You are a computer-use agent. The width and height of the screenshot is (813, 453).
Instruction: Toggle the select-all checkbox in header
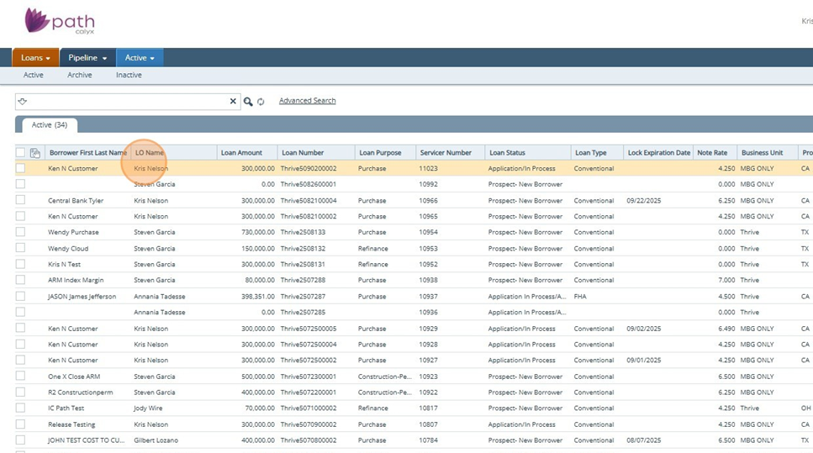pyautogui.click(x=20, y=153)
